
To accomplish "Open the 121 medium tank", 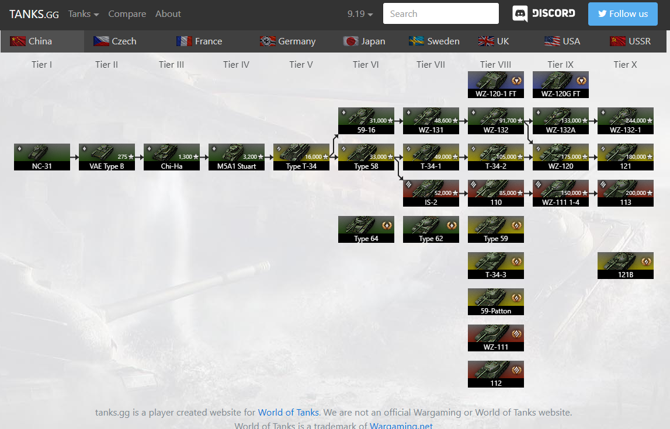I will click(626, 157).
